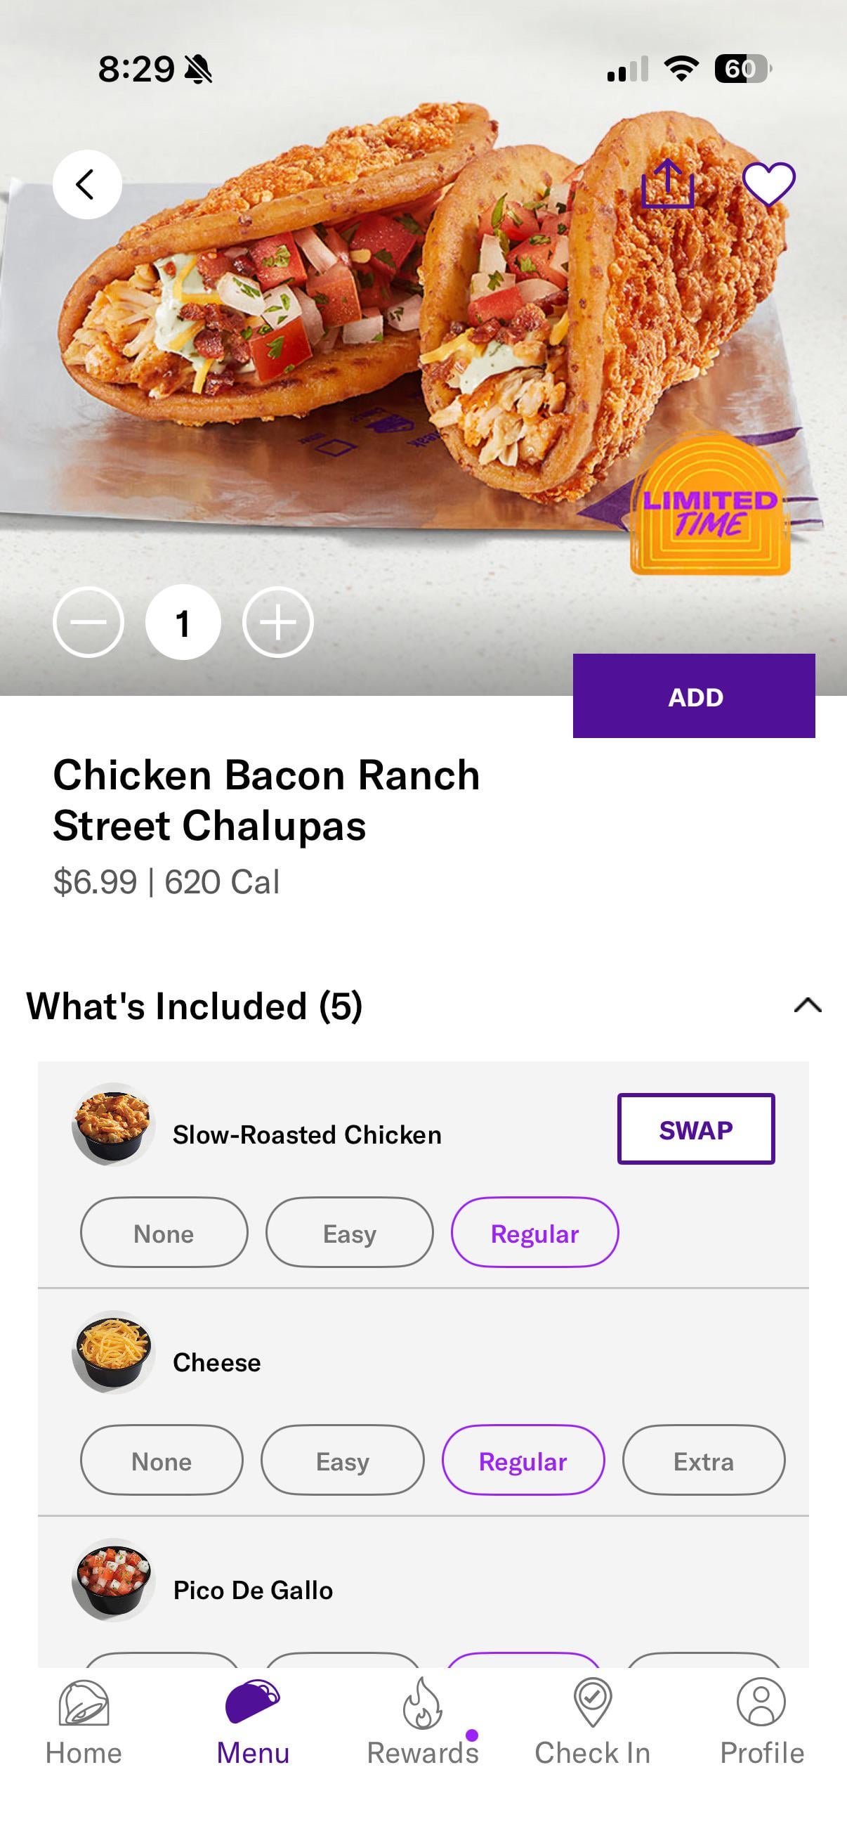847x1843 pixels.
Task: Open the Home tab
Action: click(84, 1723)
